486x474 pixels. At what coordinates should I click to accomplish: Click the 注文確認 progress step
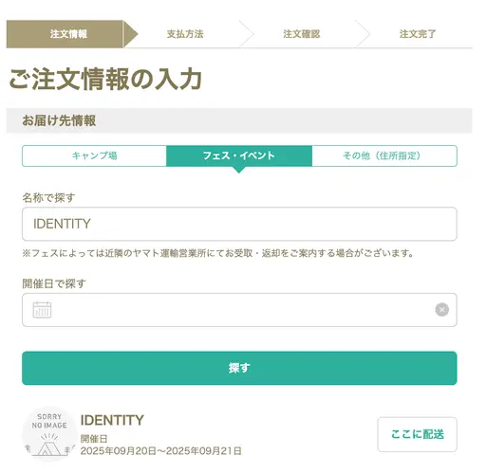tap(301, 34)
